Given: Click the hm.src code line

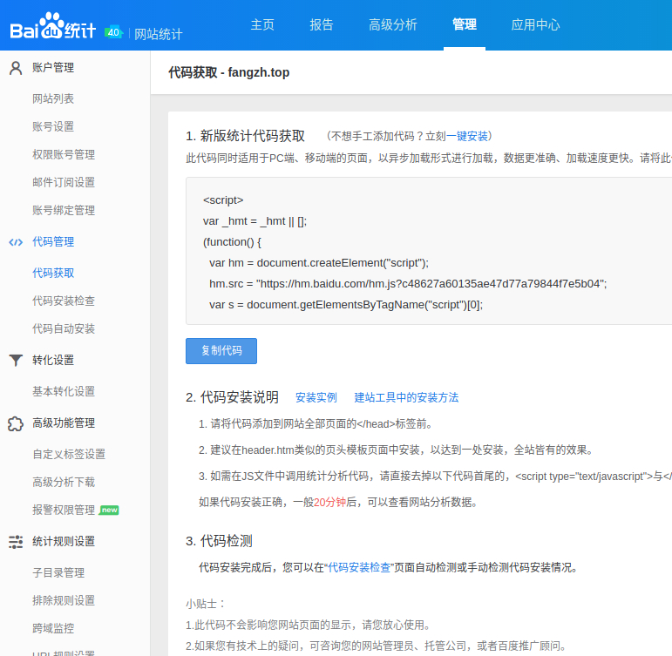Looking at the screenshot, I should [408, 284].
